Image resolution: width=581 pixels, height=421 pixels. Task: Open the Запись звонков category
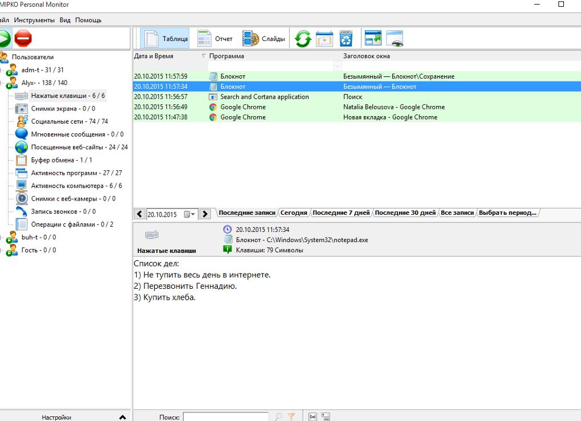point(63,211)
